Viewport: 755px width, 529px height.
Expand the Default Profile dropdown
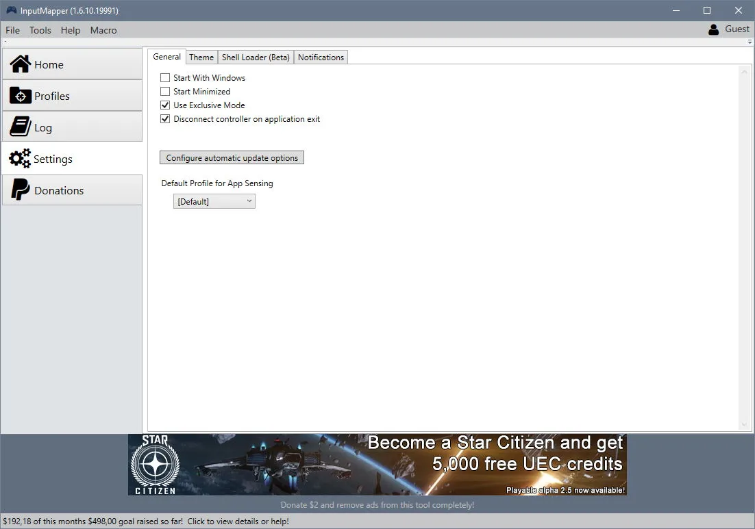[x=214, y=201]
